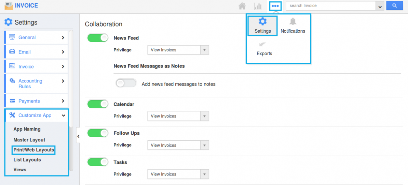This screenshot has width=408, height=185.
Task: Turn off the Calendar toggle
Action: pyautogui.click(x=98, y=104)
